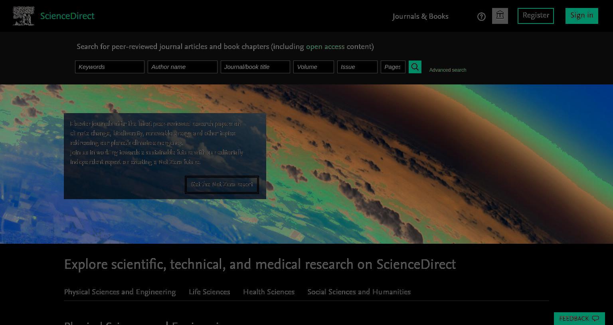The height and width of the screenshot is (325, 613).
Task: Open the Feedback button
Action: pos(579,319)
